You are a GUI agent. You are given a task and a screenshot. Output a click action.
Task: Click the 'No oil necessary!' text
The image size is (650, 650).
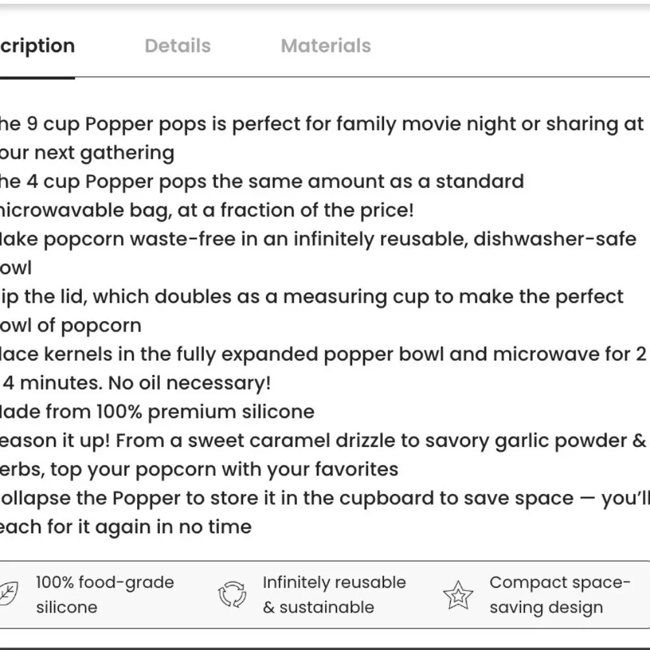point(189,383)
